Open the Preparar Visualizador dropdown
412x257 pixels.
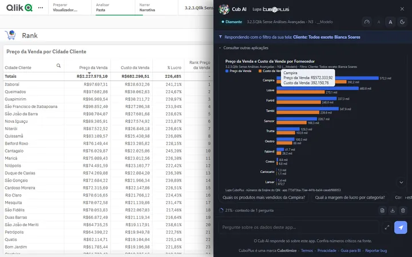pyautogui.click(x=70, y=7)
